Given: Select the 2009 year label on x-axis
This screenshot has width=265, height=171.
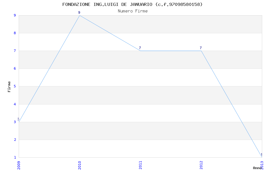Looking at the screenshot, I should click(x=19, y=165).
